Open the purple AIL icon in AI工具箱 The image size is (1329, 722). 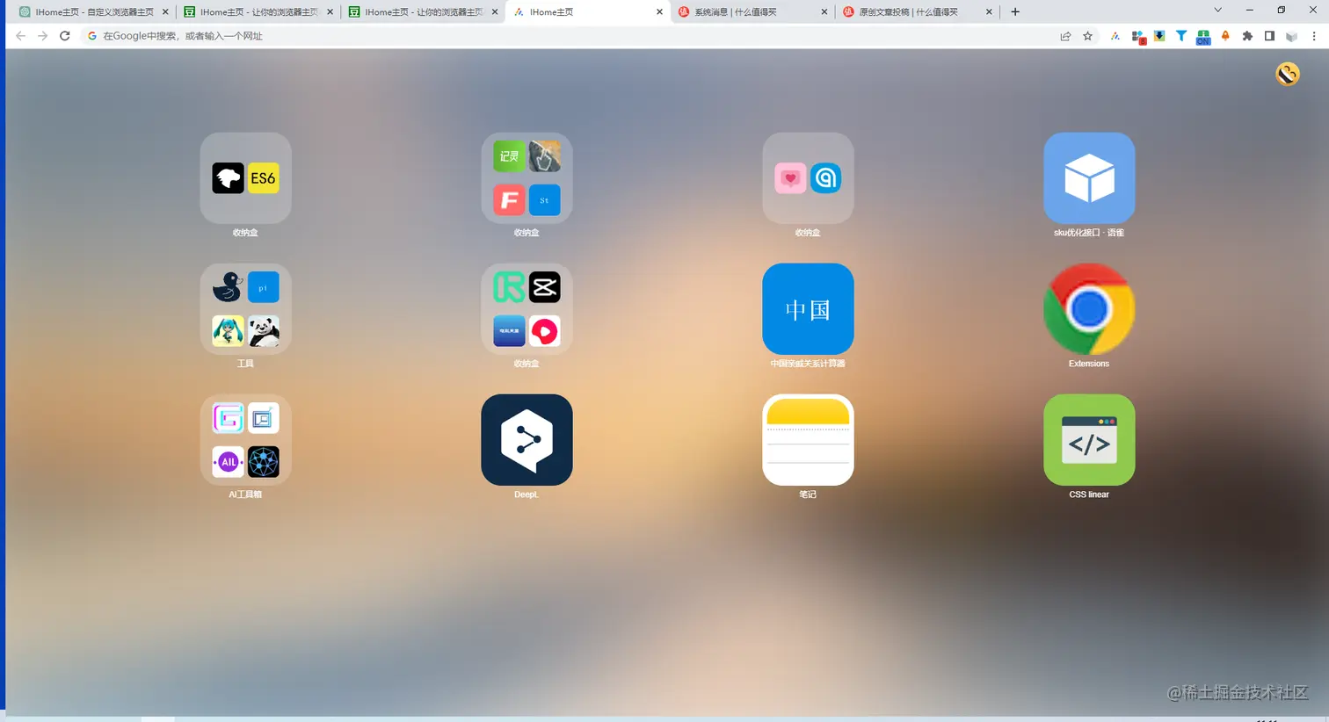pyautogui.click(x=229, y=462)
